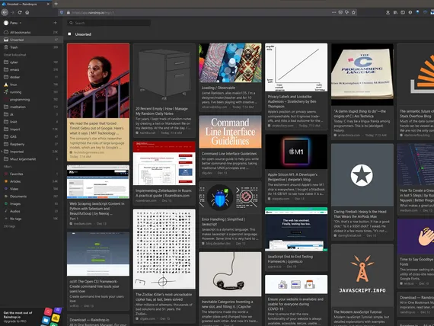The width and height of the screenshot is (434, 326).
Task: Toggle the select-all checkbox beside Unsorted heading
Action: click(x=69, y=34)
